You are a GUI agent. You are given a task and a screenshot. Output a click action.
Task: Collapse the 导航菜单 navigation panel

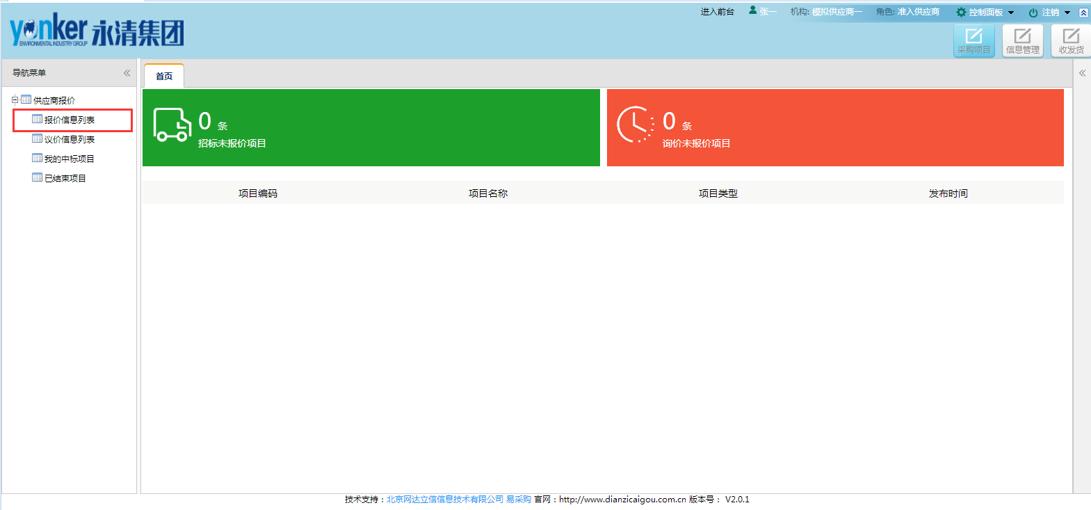(x=127, y=73)
